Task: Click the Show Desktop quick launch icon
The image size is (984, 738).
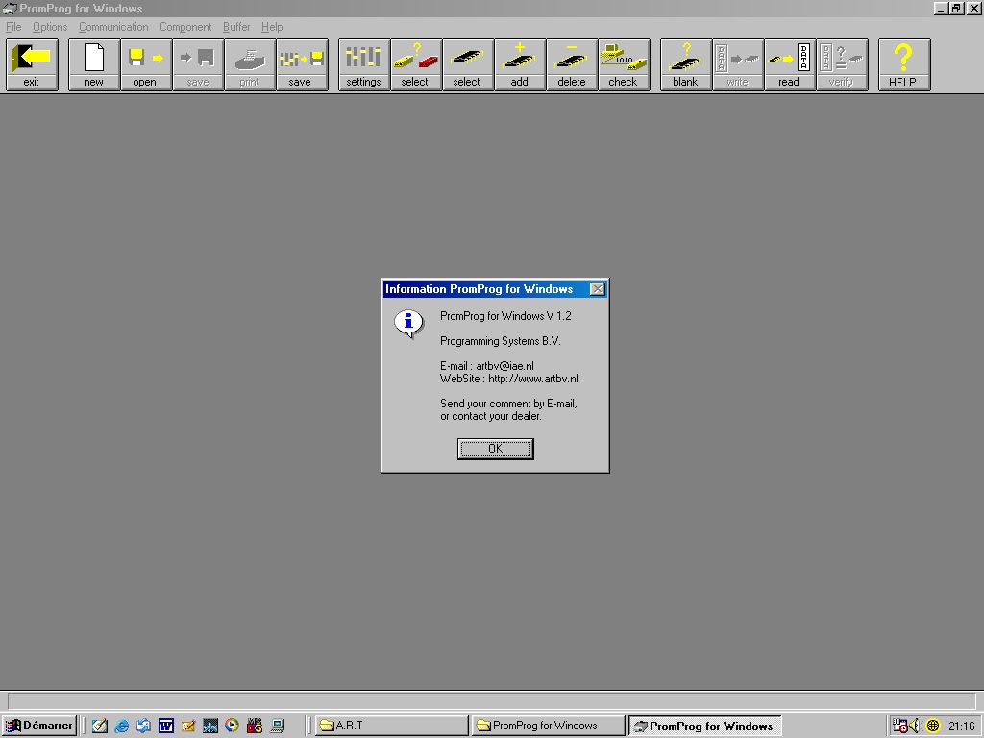Action: (x=100, y=726)
